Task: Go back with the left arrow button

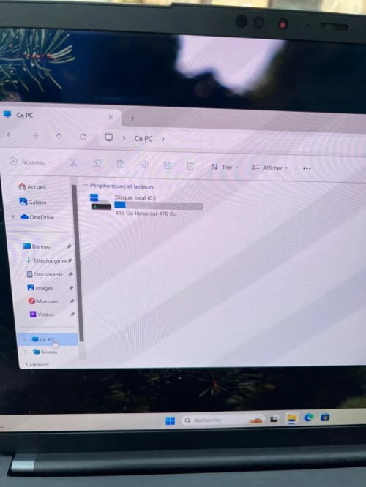Action: [x=10, y=135]
